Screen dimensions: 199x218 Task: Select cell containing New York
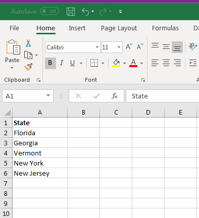40,163
